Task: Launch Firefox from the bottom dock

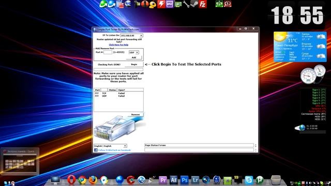Action: [x=93, y=180]
